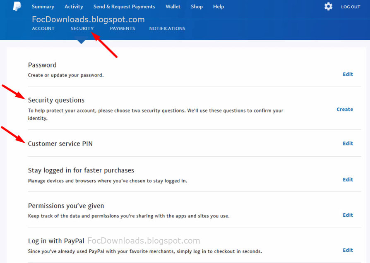Open the Help menu
The image size is (370, 263).
pos(219,7)
